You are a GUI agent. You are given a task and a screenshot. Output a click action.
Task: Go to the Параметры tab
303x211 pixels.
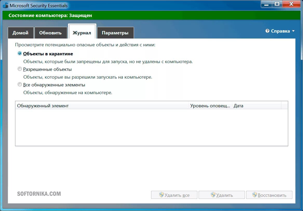(x=115, y=33)
